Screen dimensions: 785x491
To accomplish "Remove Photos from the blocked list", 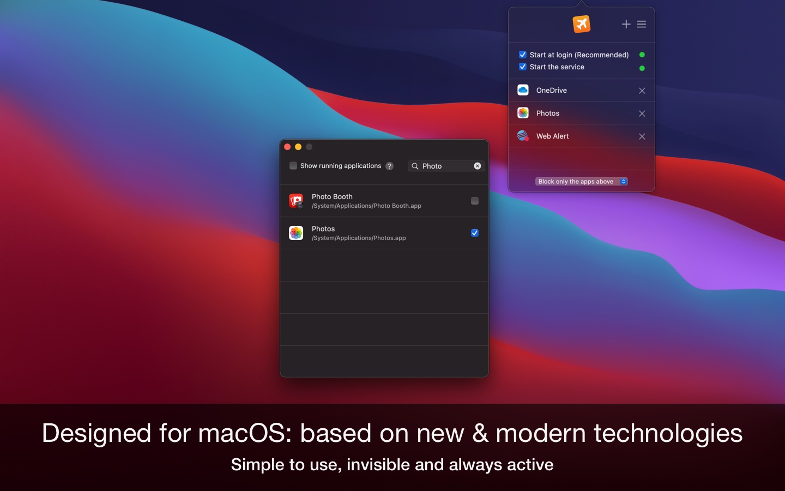I will 642,113.
